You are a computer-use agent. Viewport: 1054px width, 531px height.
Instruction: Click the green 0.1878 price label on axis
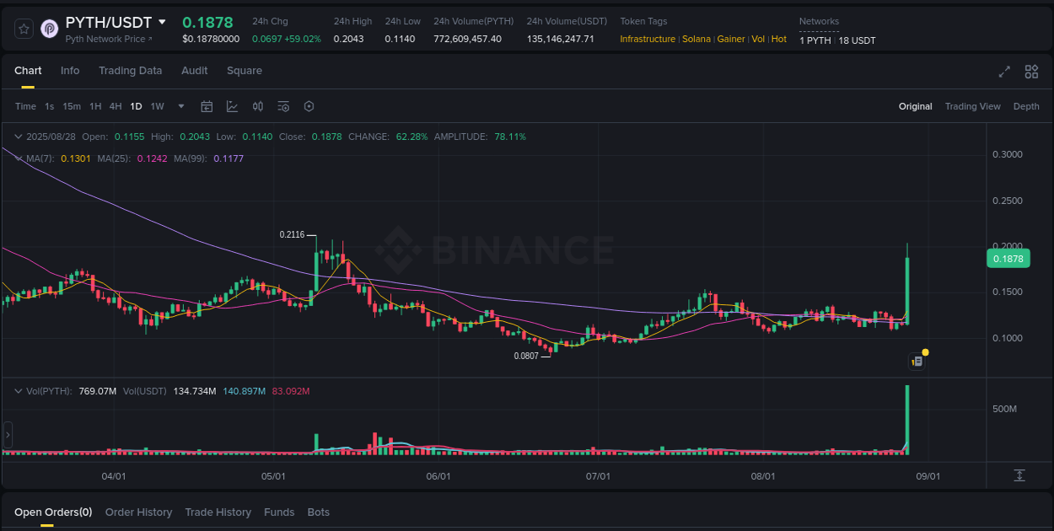click(x=1008, y=259)
